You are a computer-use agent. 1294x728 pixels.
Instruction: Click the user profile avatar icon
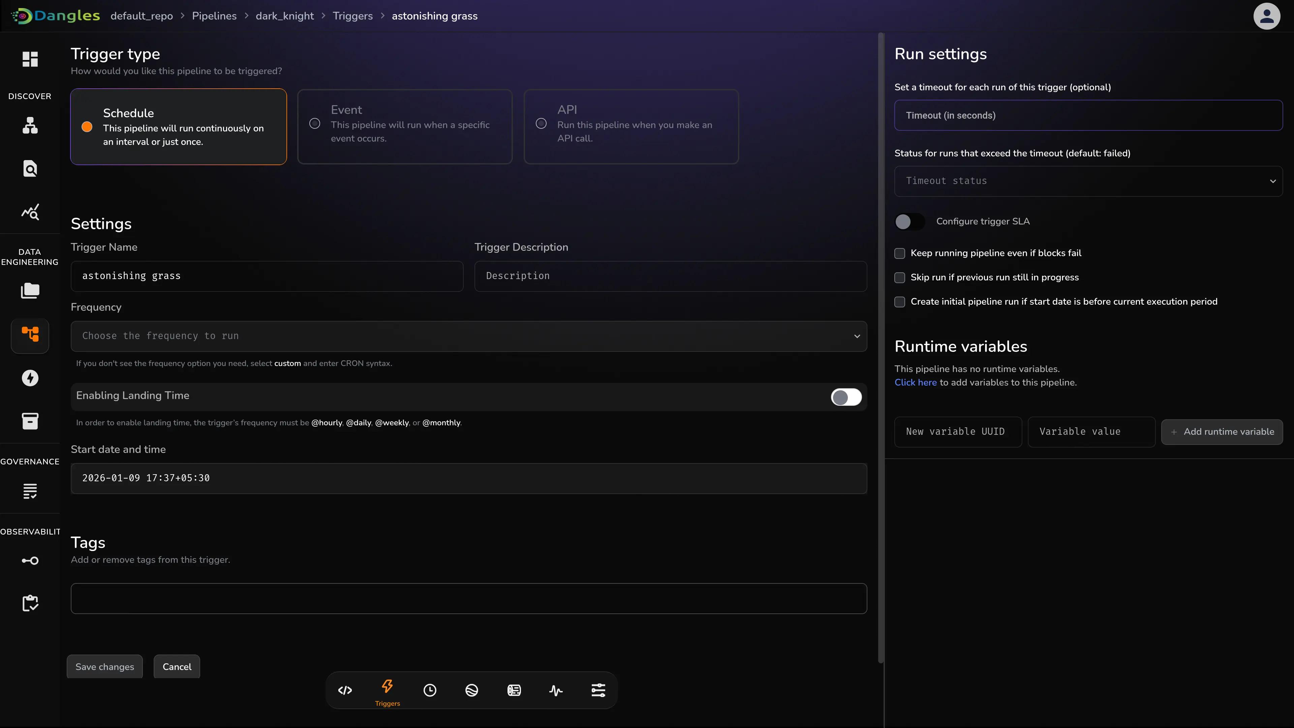[1266, 16]
